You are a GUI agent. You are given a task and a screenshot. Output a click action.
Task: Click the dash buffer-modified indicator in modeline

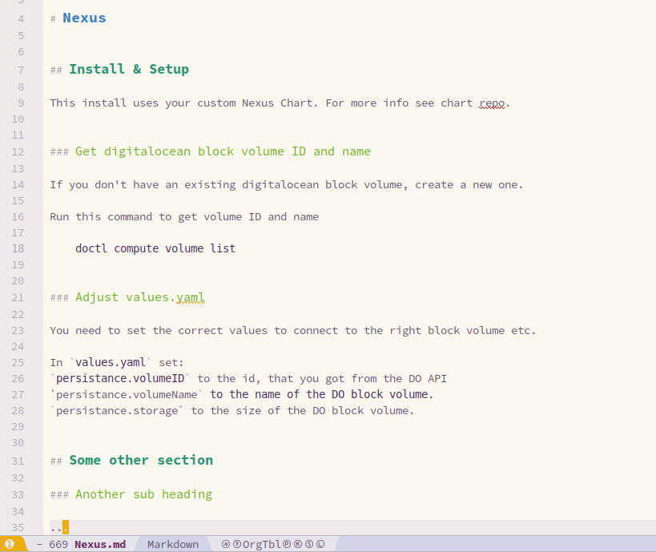39,544
